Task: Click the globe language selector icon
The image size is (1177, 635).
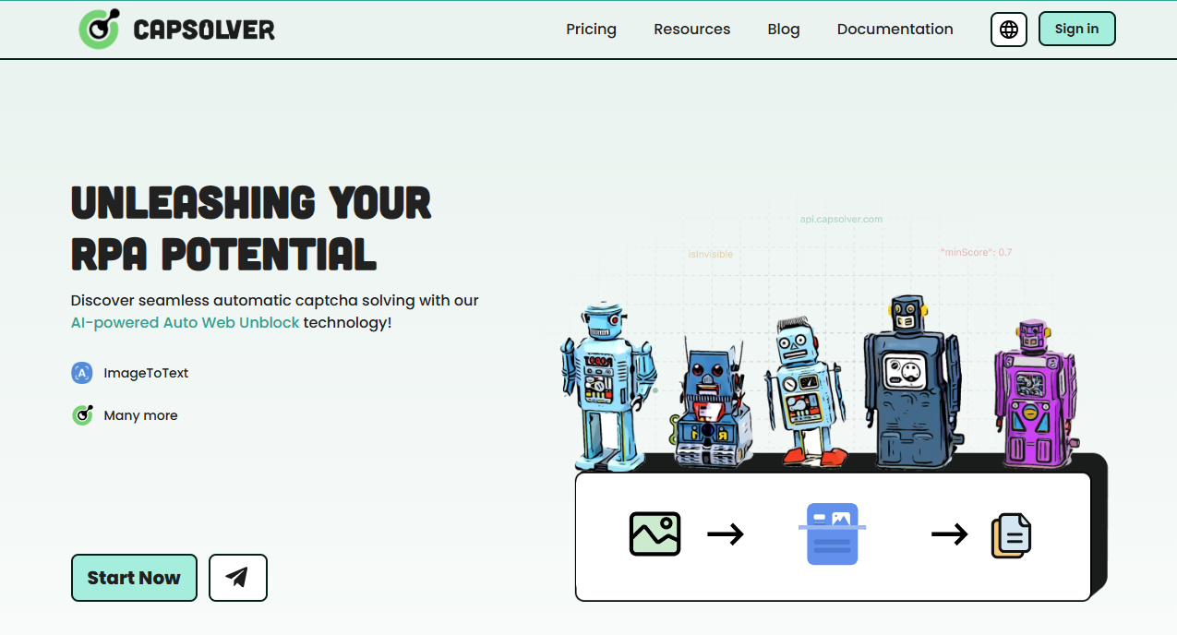Action: click(x=1008, y=29)
